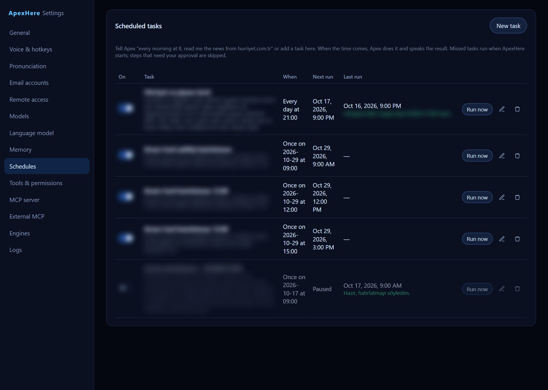Screen dimensions: 548x390
Task: Delete the 15:00 Oct 29 task trash icon
Action: 517,239
